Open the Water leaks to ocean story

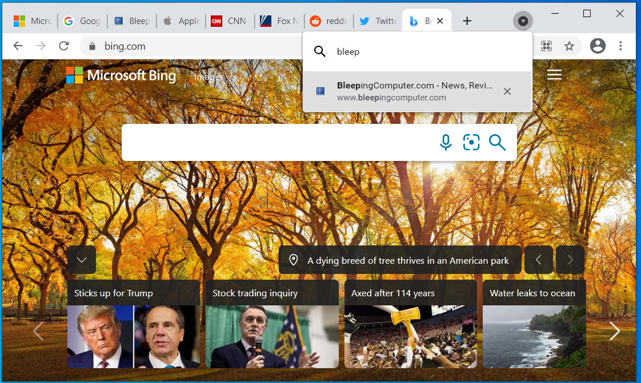pyautogui.click(x=534, y=324)
